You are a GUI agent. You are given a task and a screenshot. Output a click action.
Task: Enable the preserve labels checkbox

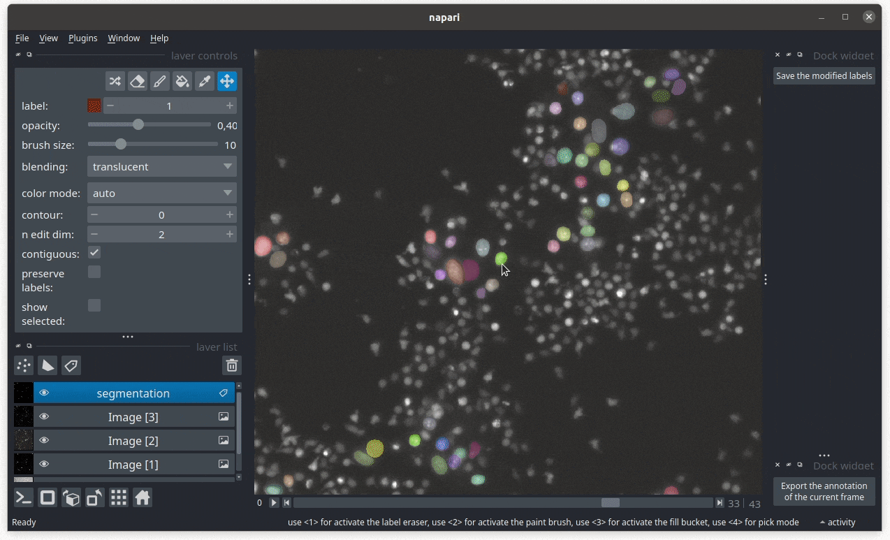click(x=94, y=272)
